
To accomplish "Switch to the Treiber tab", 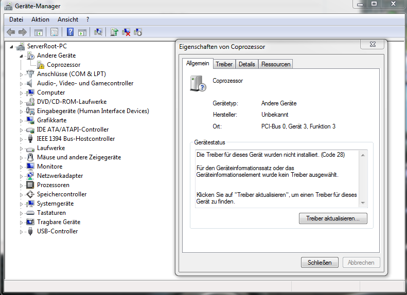I will pos(224,64).
